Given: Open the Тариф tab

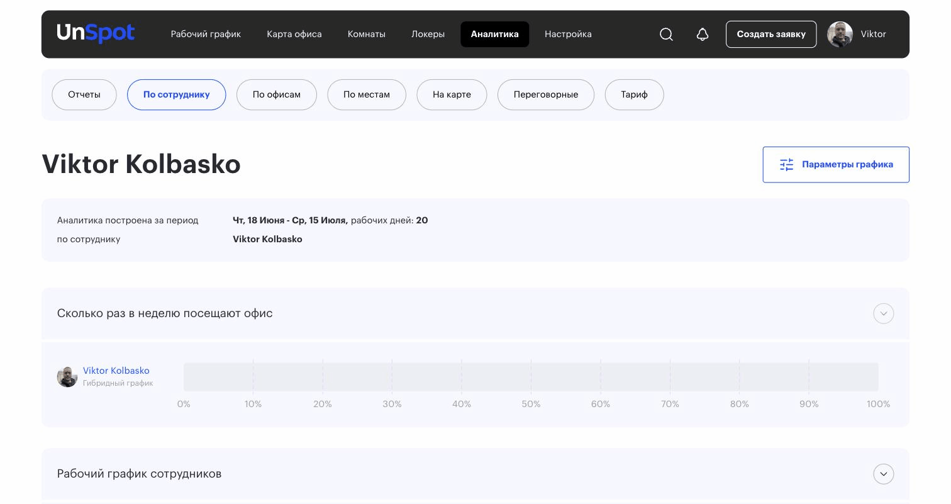Looking at the screenshot, I should click(x=634, y=94).
